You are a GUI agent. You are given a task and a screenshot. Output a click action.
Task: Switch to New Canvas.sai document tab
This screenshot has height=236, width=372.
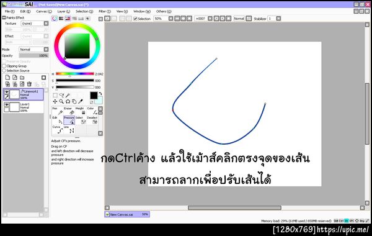(x=127, y=214)
